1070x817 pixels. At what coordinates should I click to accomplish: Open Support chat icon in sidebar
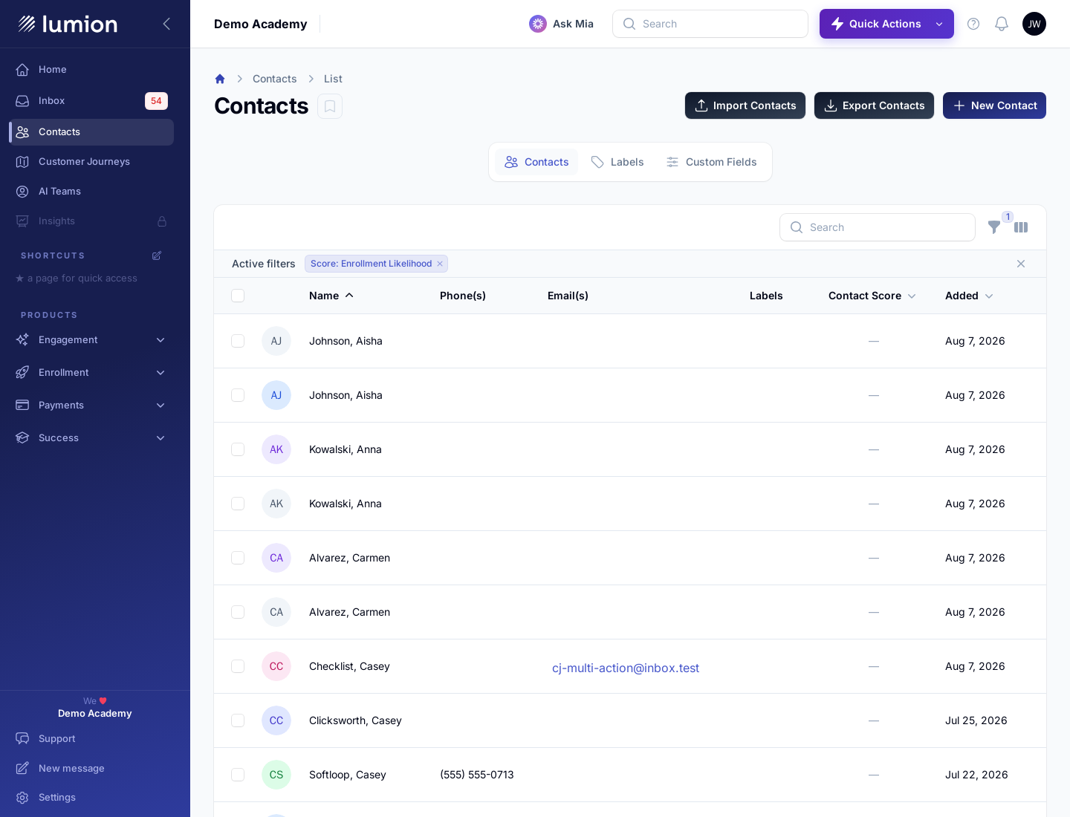pos(22,739)
